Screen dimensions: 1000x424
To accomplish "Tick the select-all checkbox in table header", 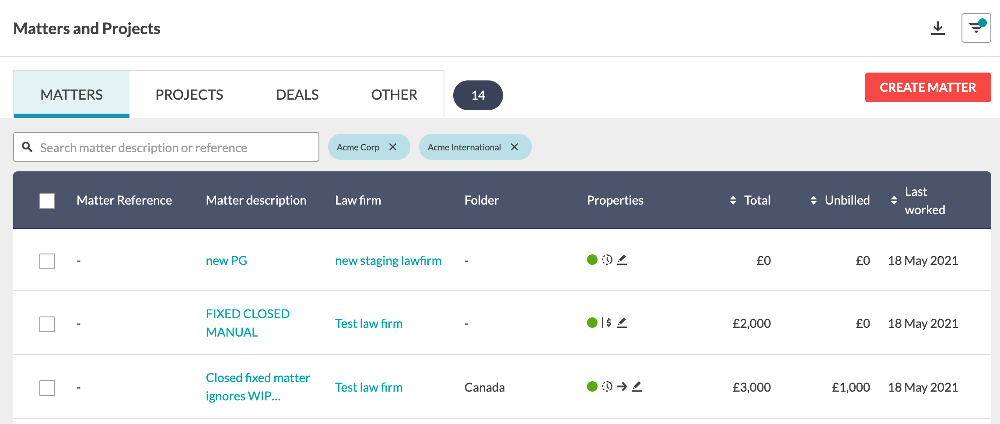I will pyautogui.click(x=47, y=201).
